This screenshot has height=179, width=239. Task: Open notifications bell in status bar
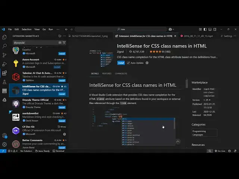pos(235,151)
